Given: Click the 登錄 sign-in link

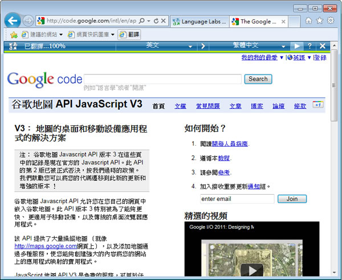Looking at the screenshot, I should coord(320,57).
